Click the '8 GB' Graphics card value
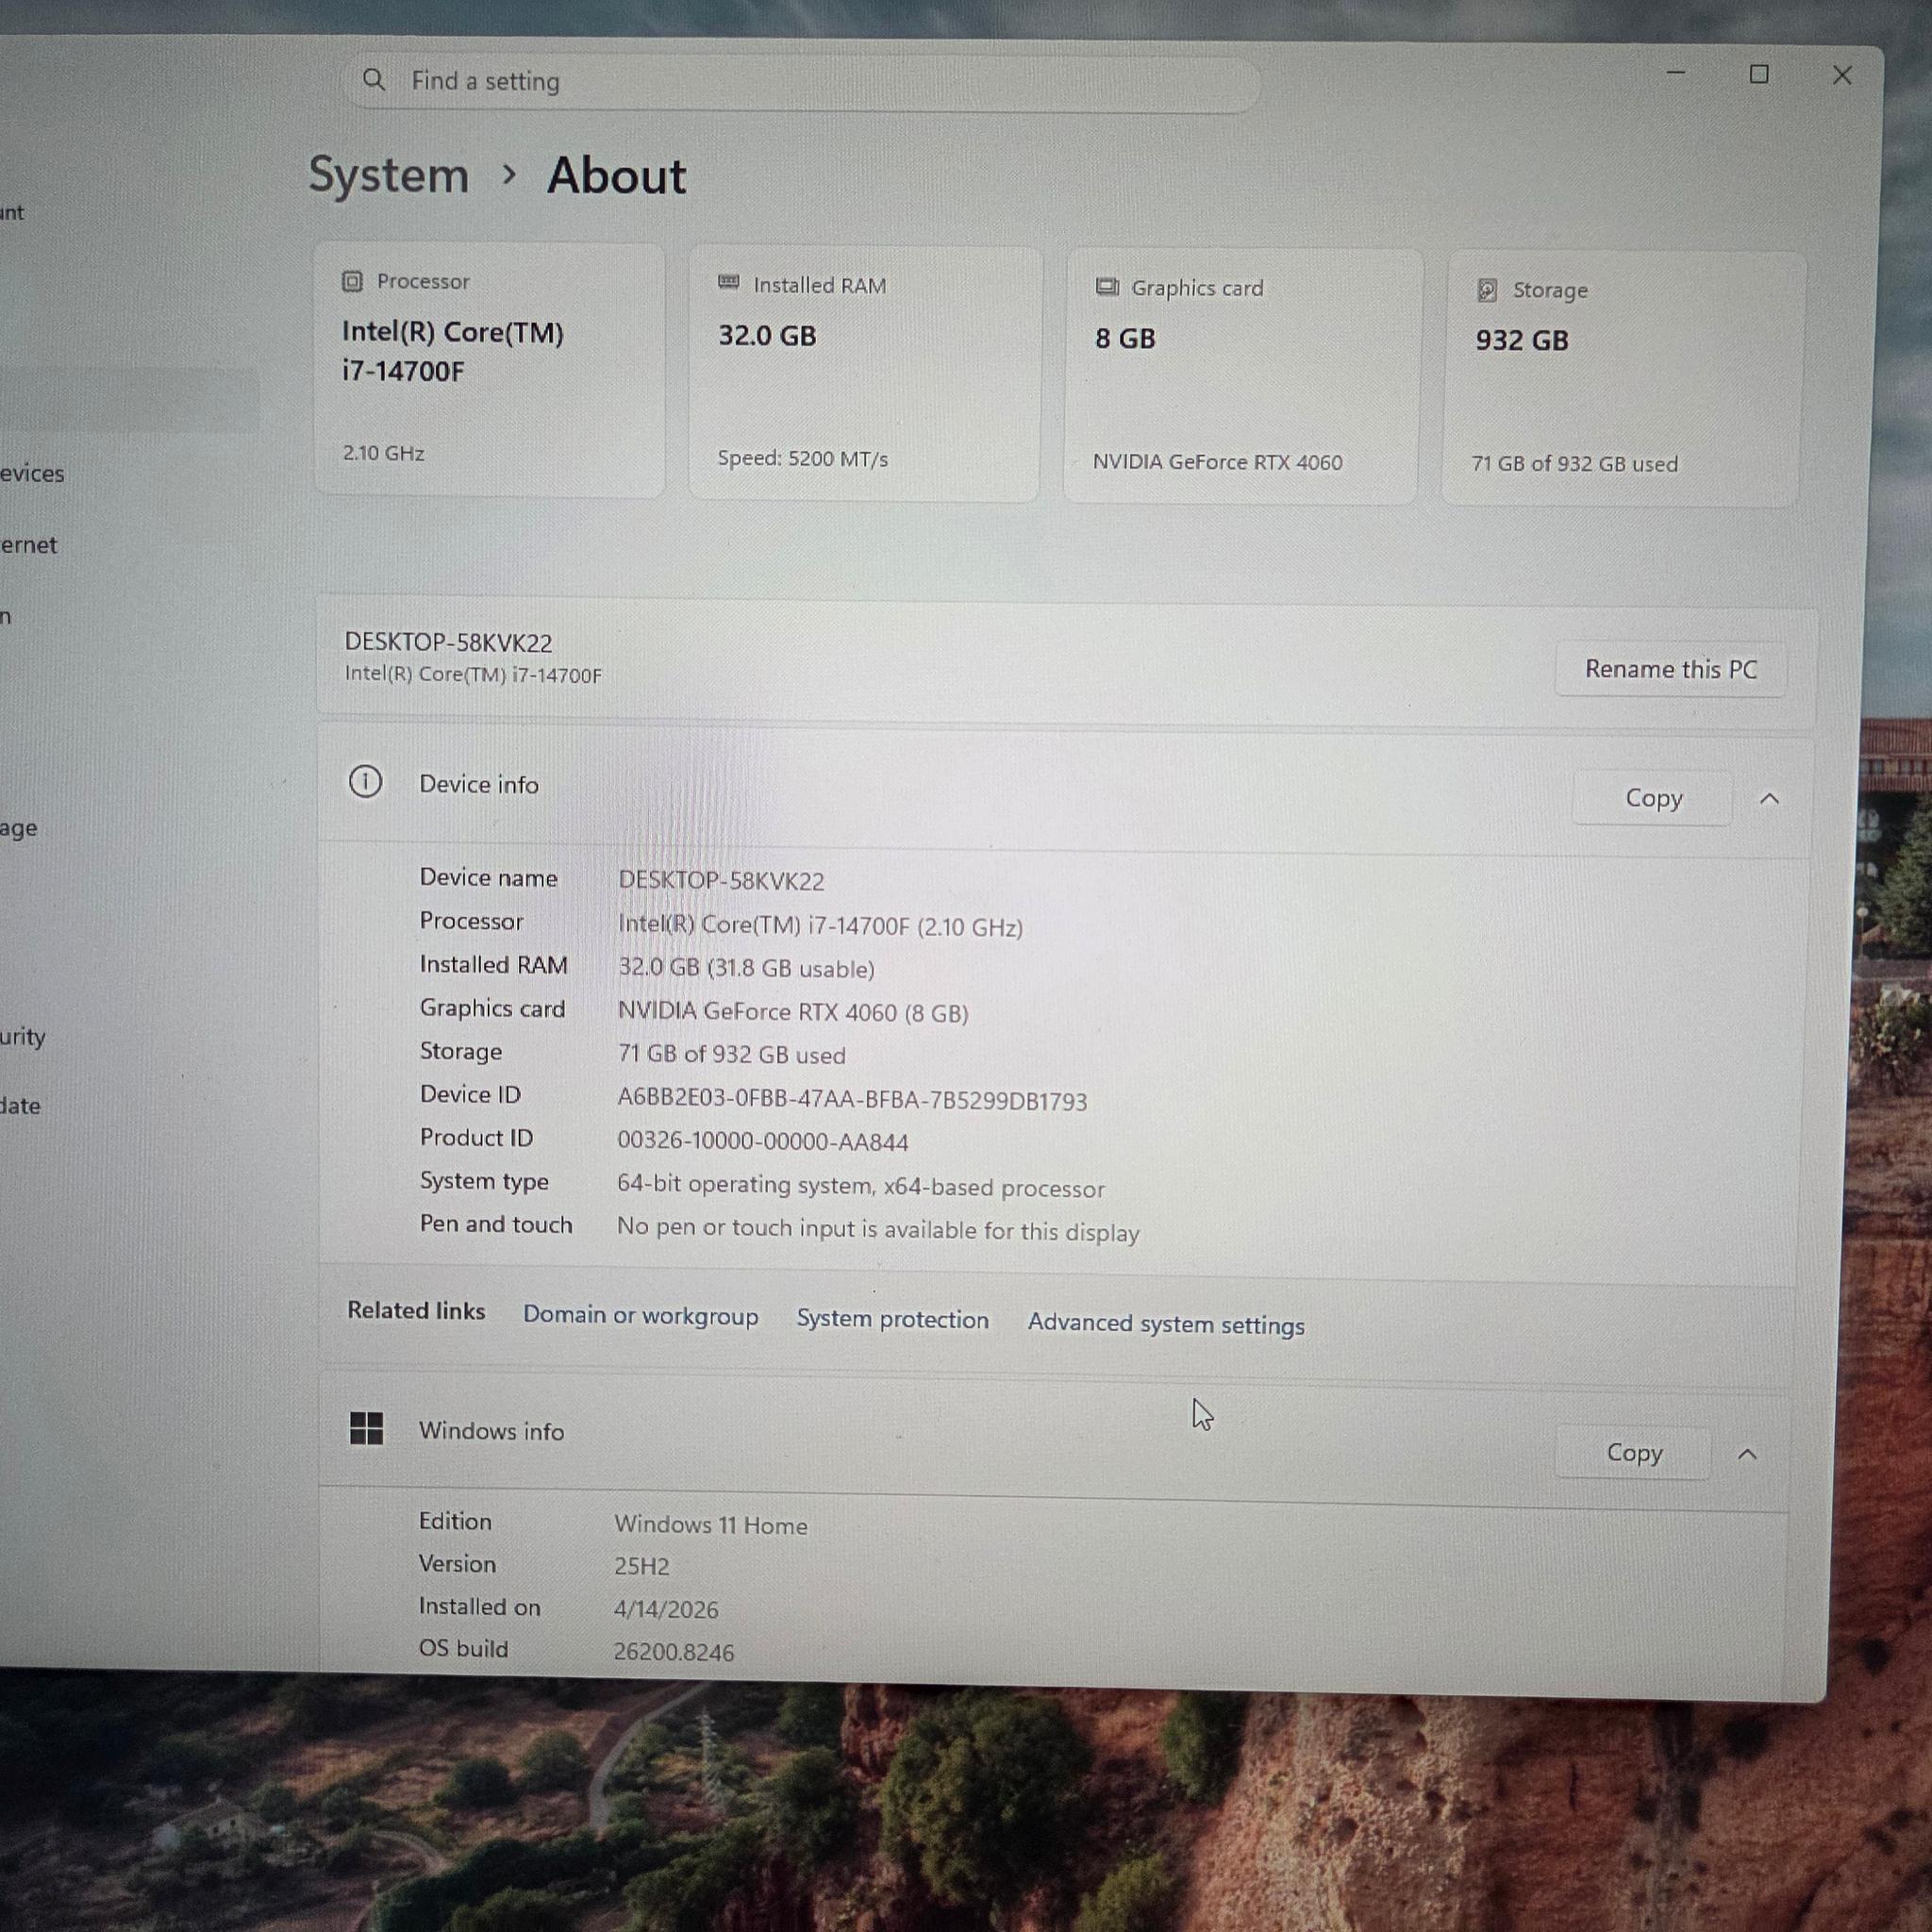 tap(1125, 338)
